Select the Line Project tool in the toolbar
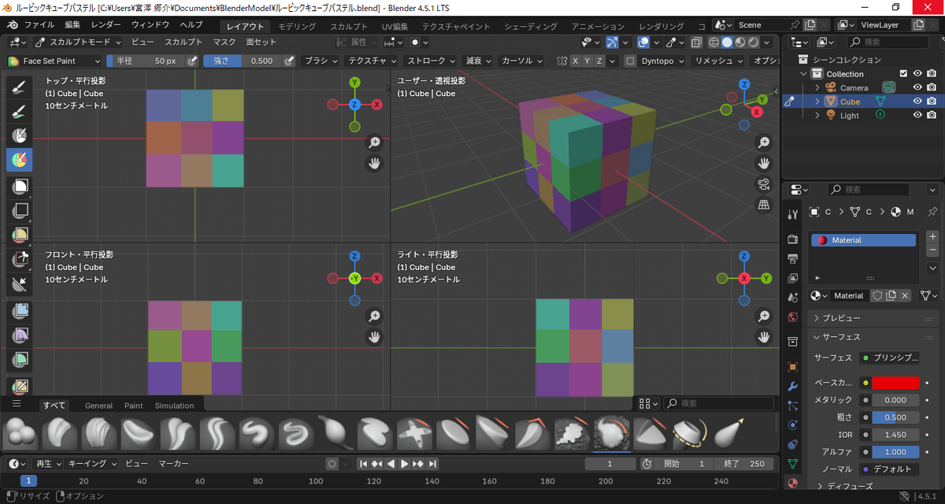945x504 pixels. pyautogui.click(x=19, y=283)
